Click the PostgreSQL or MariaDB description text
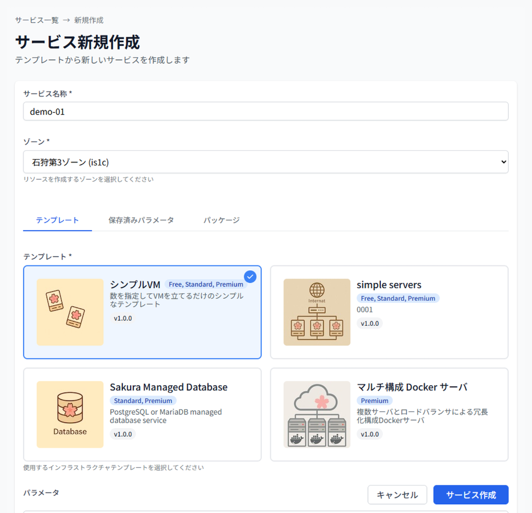Screen dimensions: 532x513 tap(166, 416)
